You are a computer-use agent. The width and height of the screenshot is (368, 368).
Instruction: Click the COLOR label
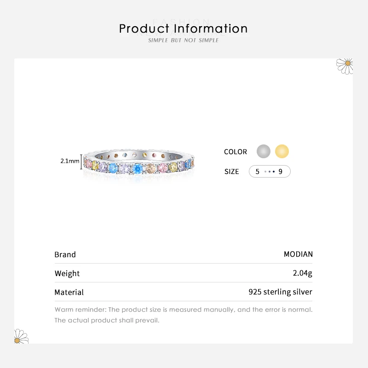click(x=236, y=152)
